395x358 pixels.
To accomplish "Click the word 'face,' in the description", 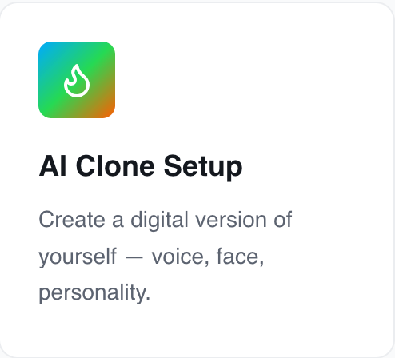I will pos(241,257).
